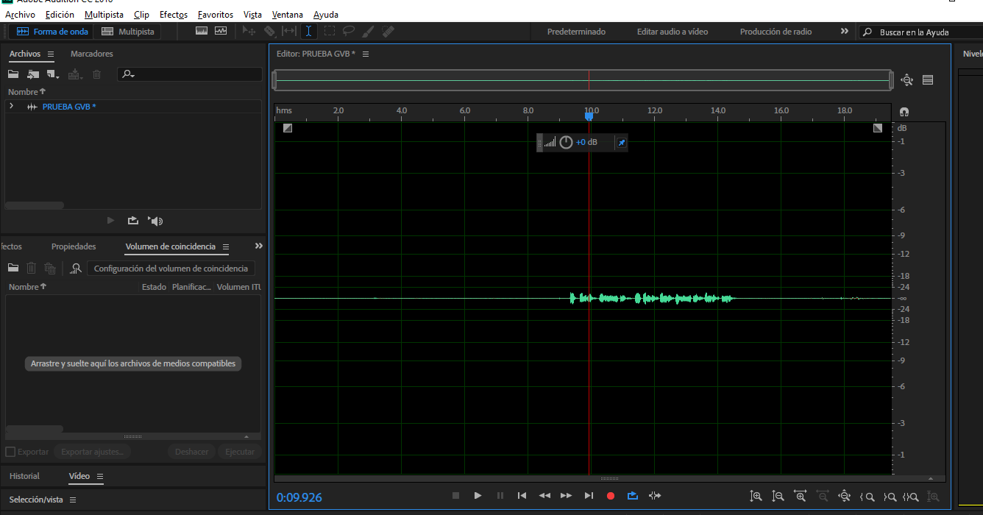
Task: Open the Editor panel menu
Action: tap(366, 54)
